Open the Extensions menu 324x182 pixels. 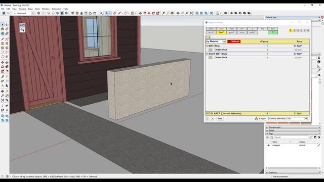pos(56,9)
